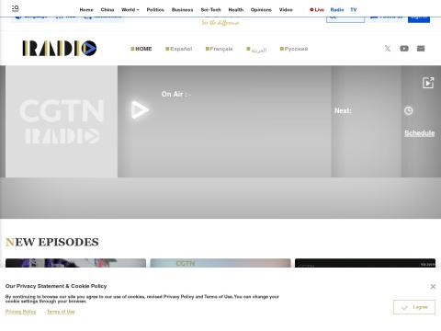Open the middle CGTN episode thumbnail
This screenshot has height=331, width=441.
220,263
